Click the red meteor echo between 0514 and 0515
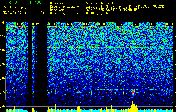 79,92
